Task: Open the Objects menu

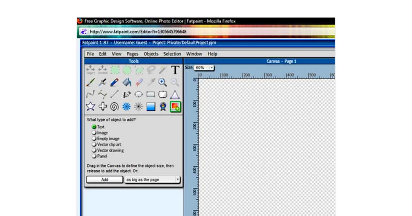Action: 151,54
